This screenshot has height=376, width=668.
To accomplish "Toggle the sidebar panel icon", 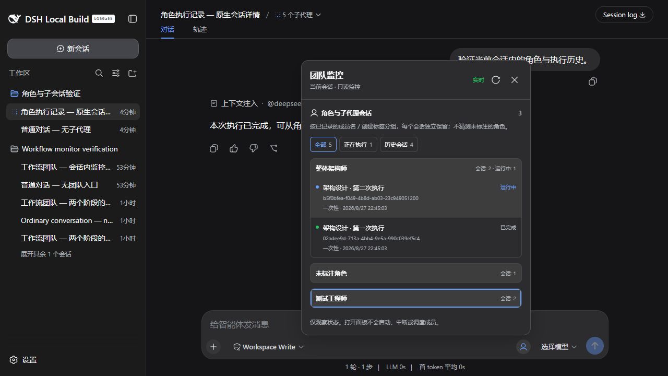I will click(133, 19).
